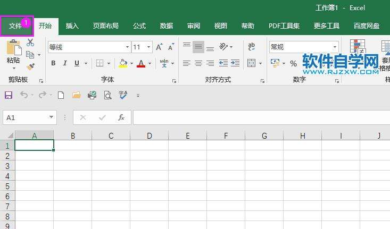This screenshot has height=229, width=390.
Task: Expand the Copy options arrow
Action: [x=39, y=55]
